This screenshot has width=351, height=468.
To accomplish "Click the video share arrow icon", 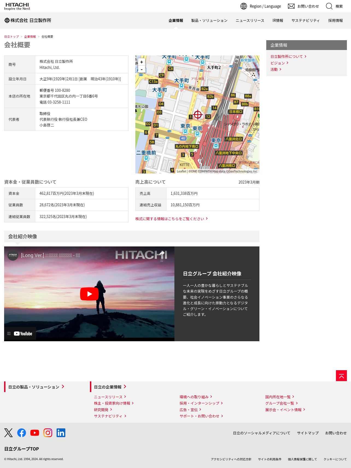I will tap(162, 254).
